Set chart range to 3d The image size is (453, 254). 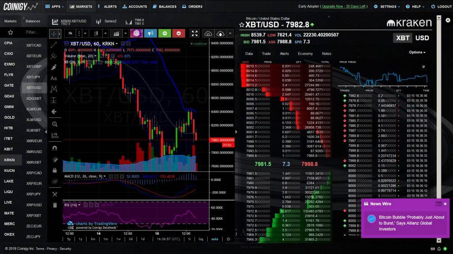(131, 239)
